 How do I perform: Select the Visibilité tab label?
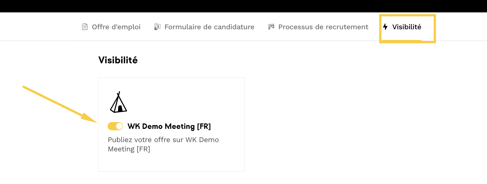click(x=407, y=27)
